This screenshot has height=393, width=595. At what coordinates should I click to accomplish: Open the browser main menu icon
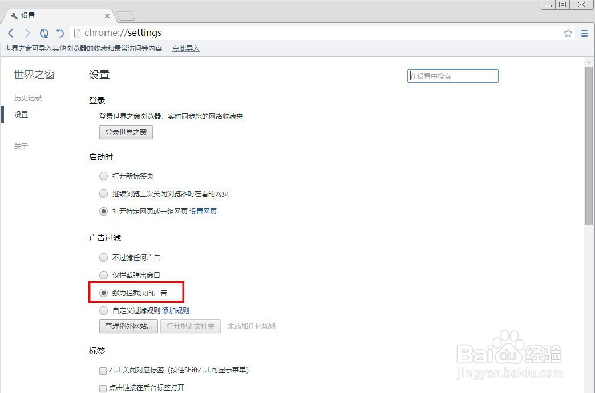point(584,33)
